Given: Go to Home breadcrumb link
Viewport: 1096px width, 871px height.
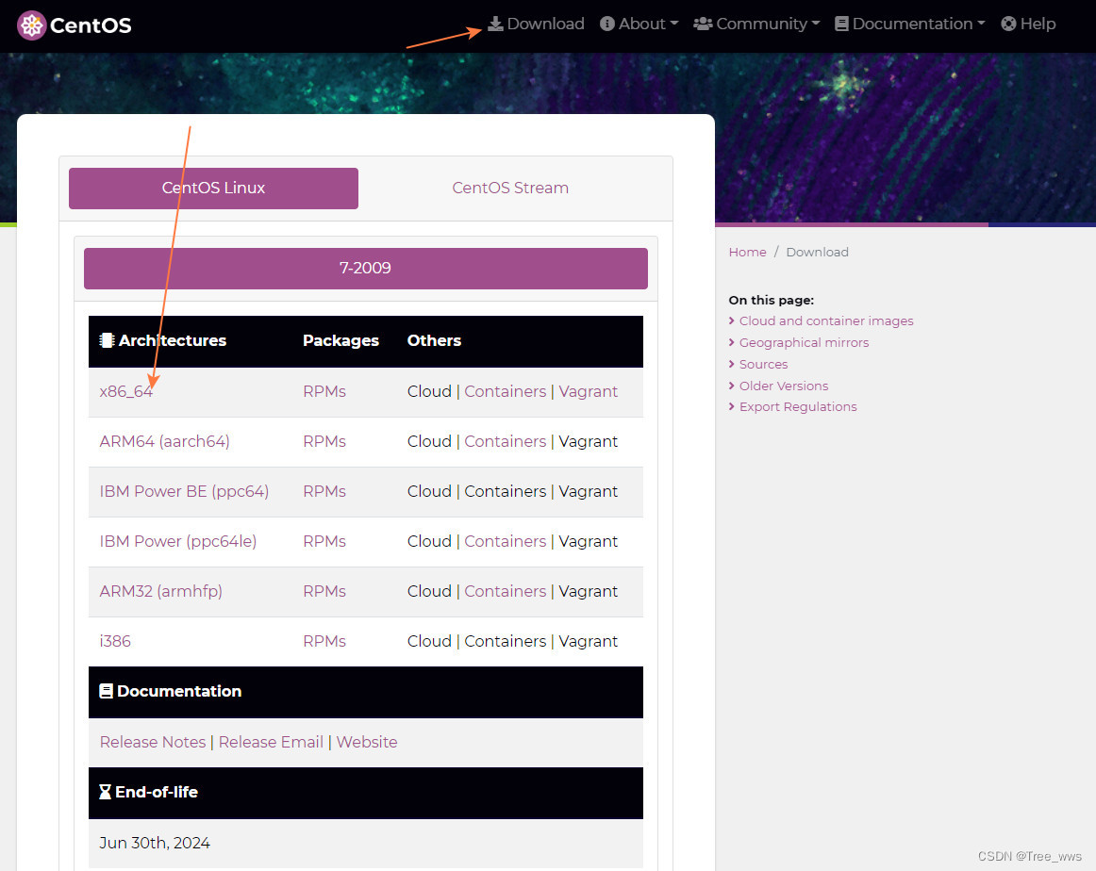Looking at the screenshot, I should tap(747, 252).
